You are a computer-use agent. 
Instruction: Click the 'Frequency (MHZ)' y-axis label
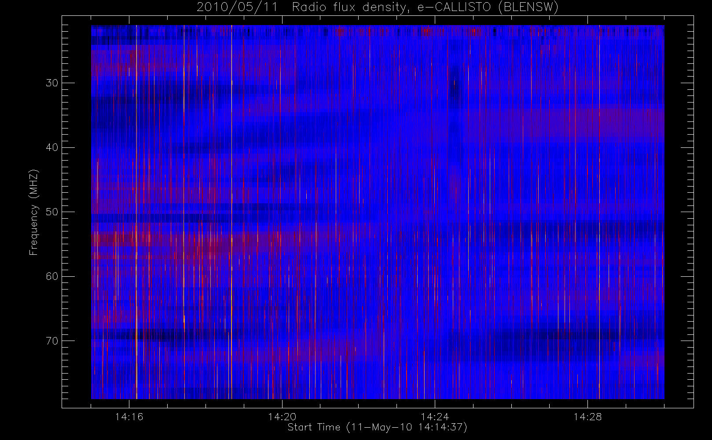click(34, 212)
